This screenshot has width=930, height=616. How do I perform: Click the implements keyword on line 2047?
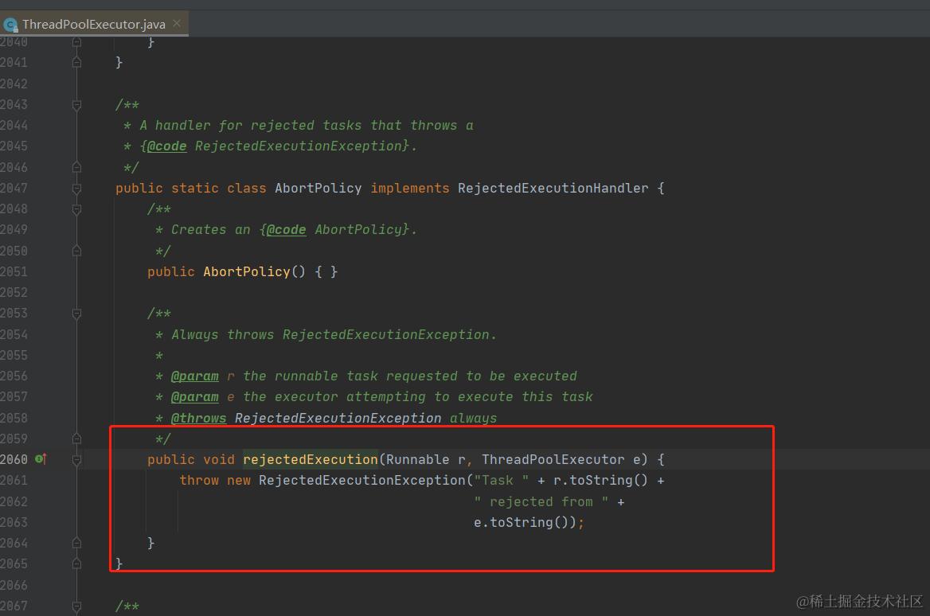coord(410,188)
